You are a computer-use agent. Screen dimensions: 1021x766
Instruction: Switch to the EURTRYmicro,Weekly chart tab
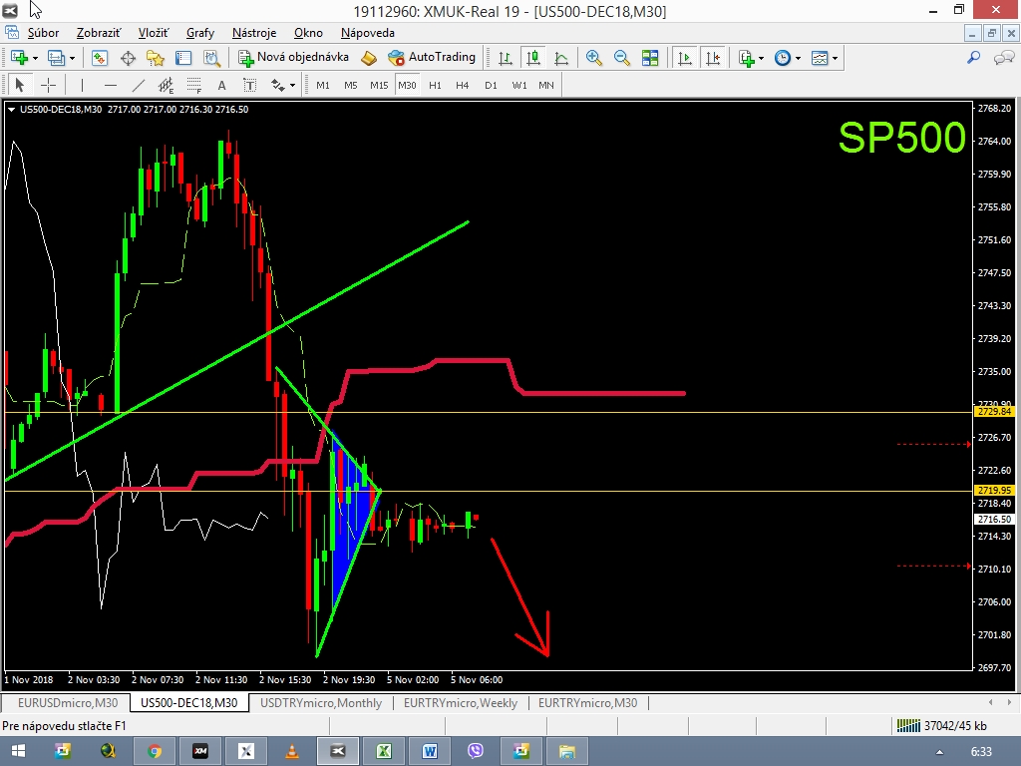[461, 703]
